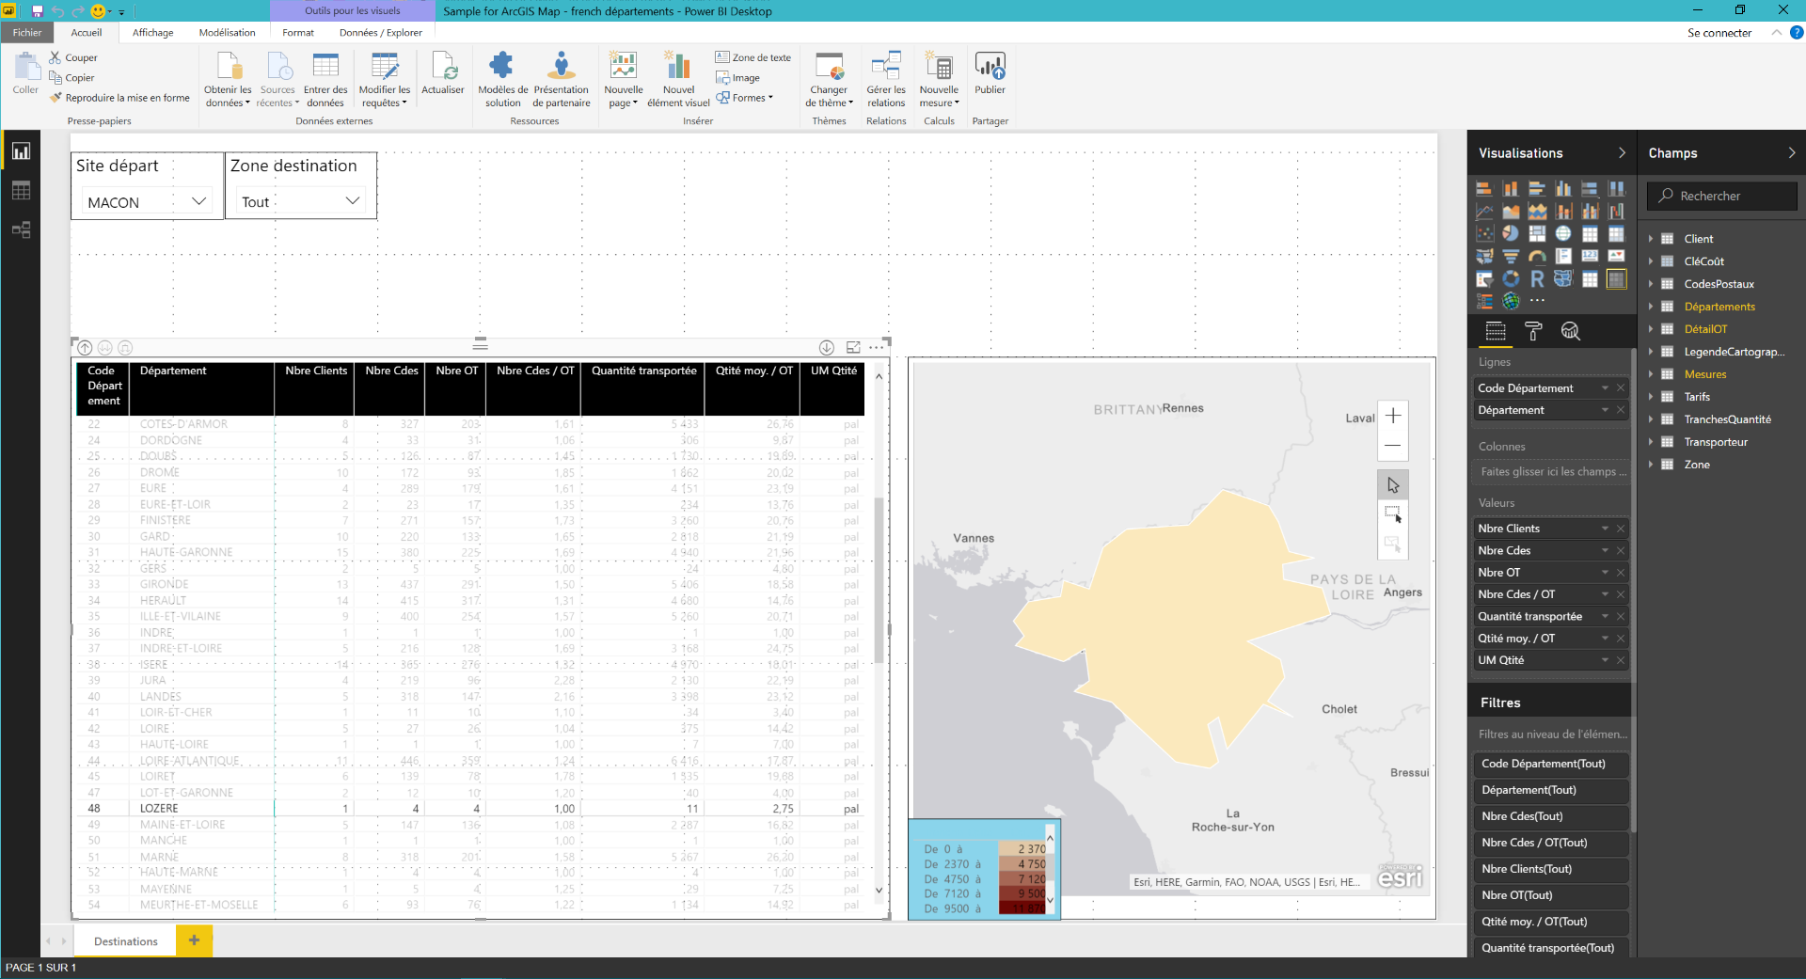Open the Fichier menu
Image resolution: width=1806 pixels, height=979 pixels.
point(27,32)
